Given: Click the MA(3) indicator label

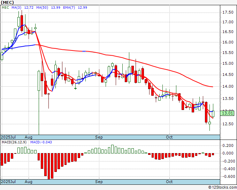Looking at the screenshot, I should pos(16,8).
